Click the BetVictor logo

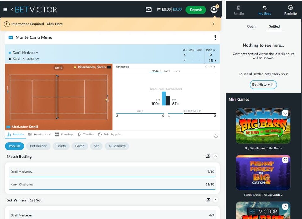pyautogui.click(x=36, y=10)
